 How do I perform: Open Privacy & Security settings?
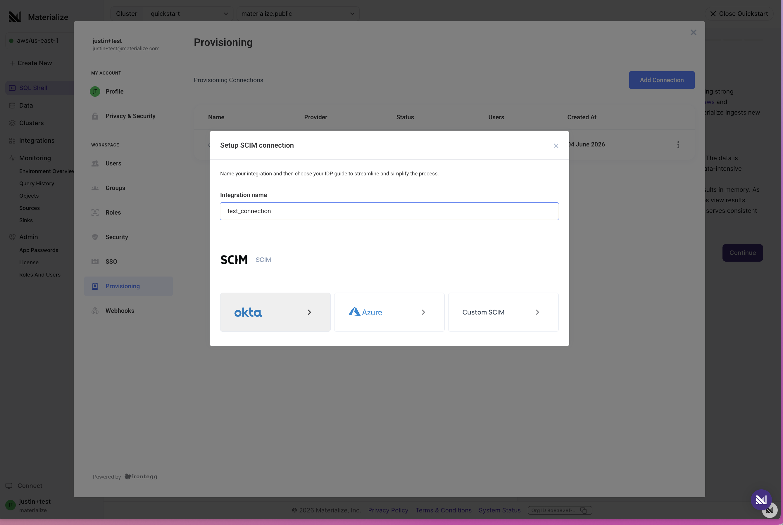(x=128, y=116)
